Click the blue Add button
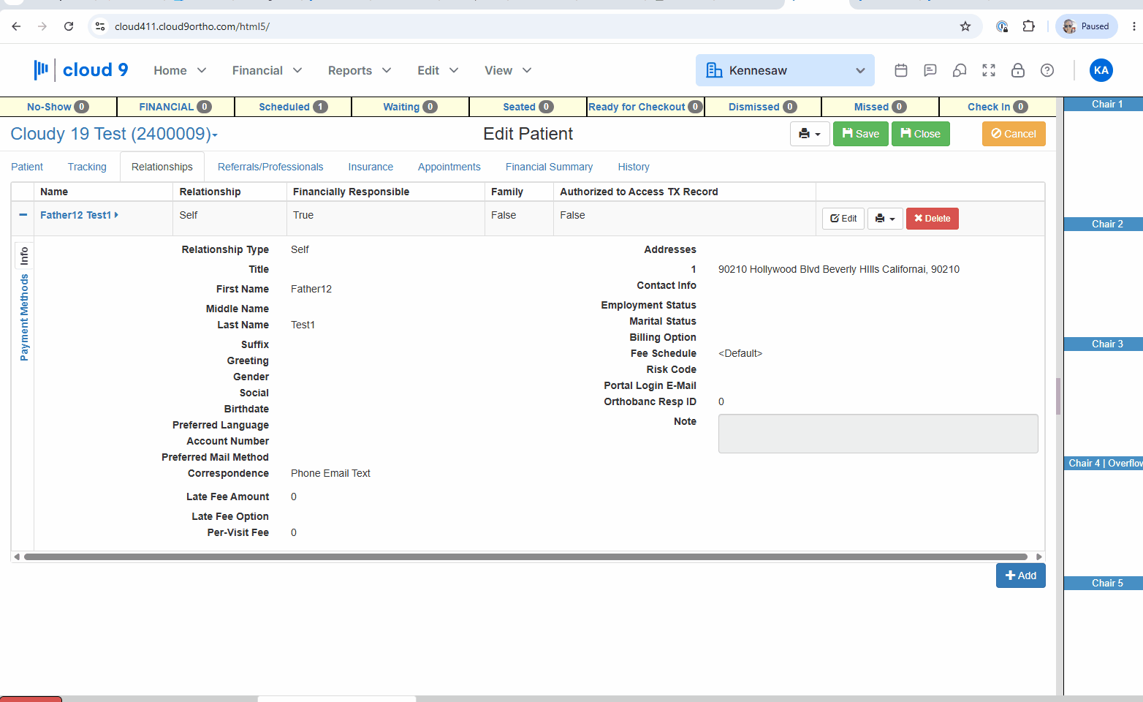This screenshot has width=1143, height=702. click(1021, 575)
